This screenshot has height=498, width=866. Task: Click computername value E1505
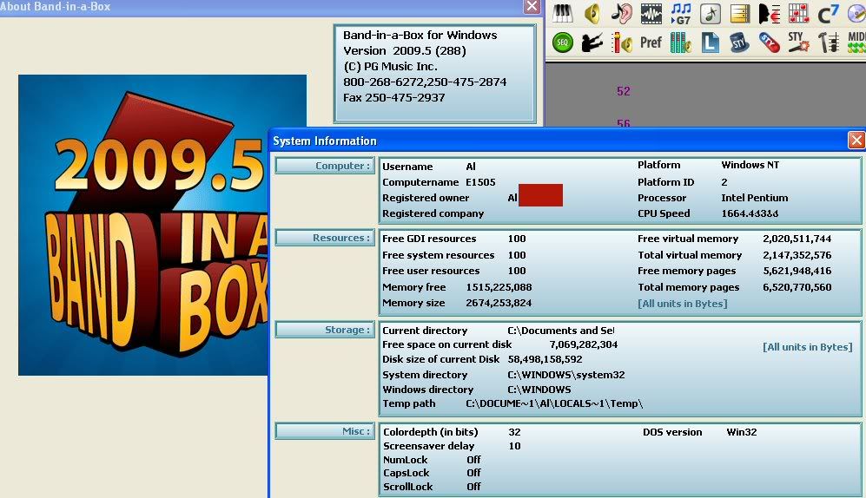coord(480,182)
